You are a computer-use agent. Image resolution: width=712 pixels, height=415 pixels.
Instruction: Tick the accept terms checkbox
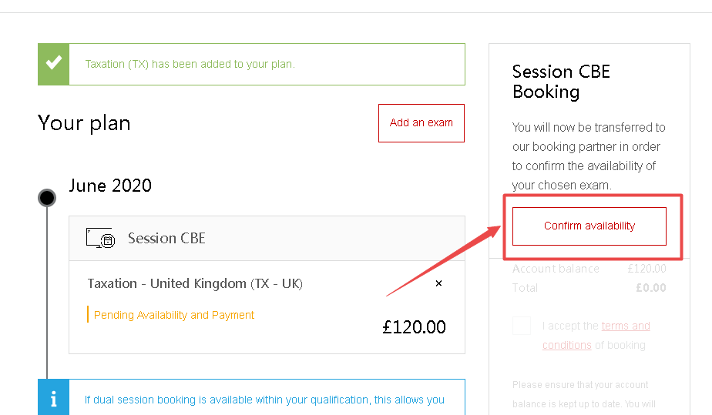point(522,326)
